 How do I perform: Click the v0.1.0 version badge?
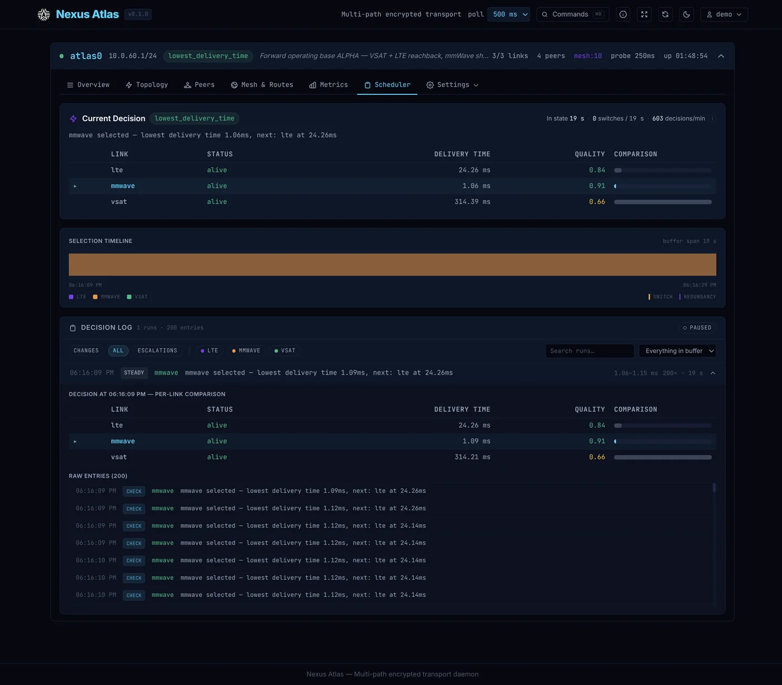pos(138,15)
